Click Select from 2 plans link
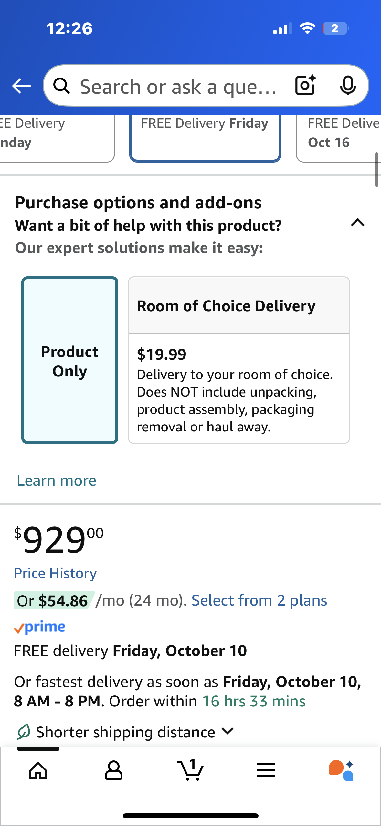 click(259, 601)
